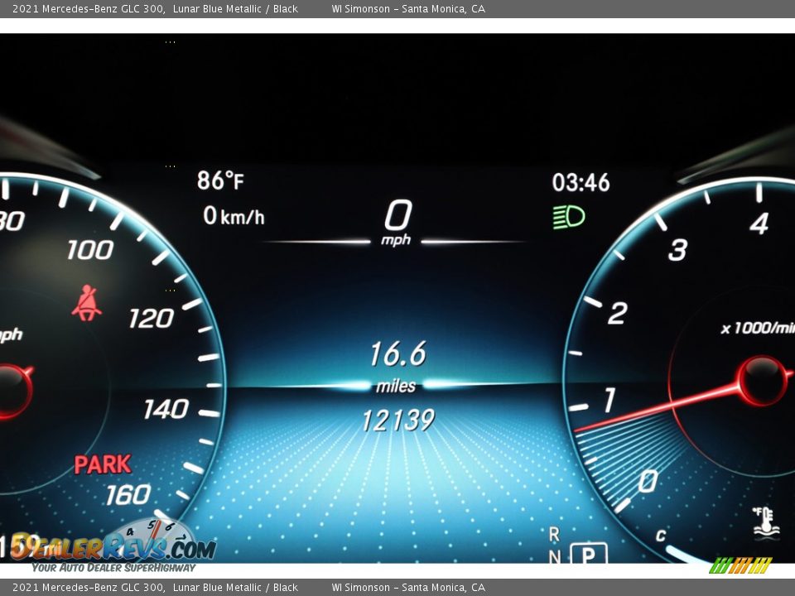Click the bottom WI Simonson - Santa Monica caption
Viewport: 795px width, 596px height.
(408, 588)
